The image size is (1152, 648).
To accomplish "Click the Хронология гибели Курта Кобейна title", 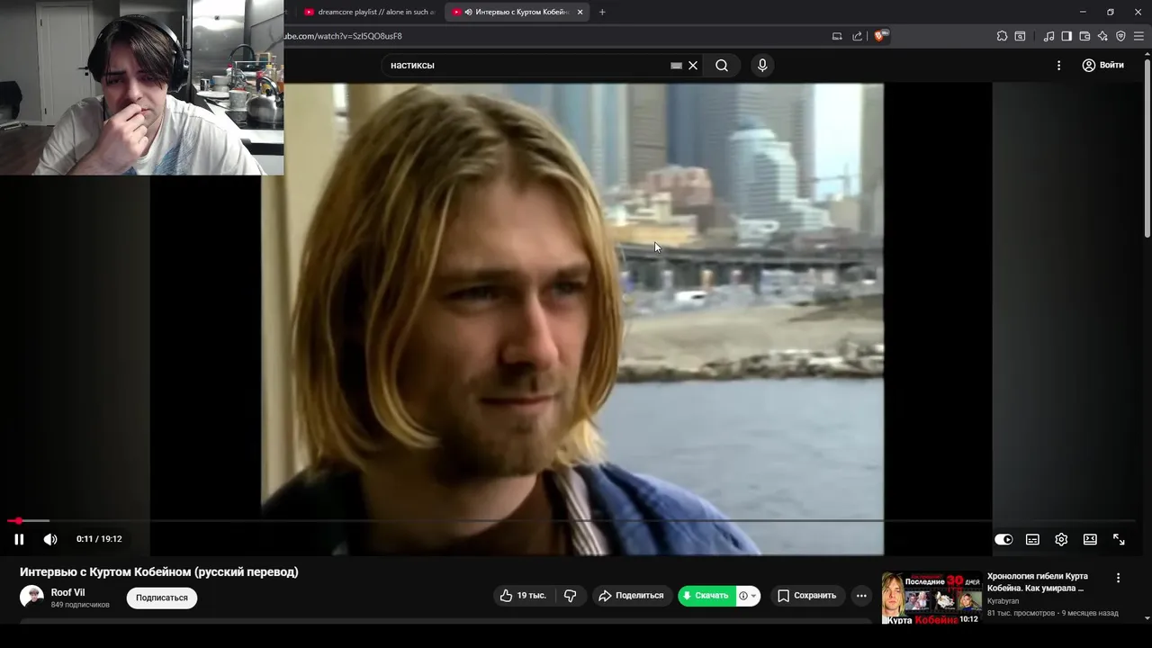I will [x=1037, y=581].
